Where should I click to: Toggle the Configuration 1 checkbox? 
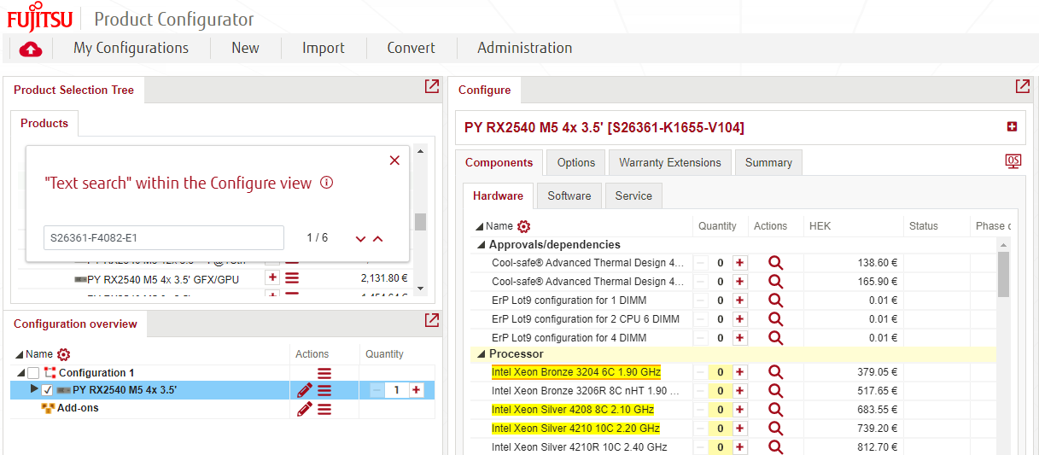[33, 373]
